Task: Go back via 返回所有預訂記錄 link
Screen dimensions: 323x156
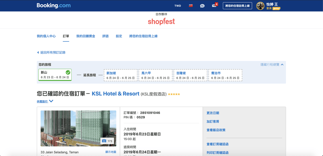Action: [53, 52]
